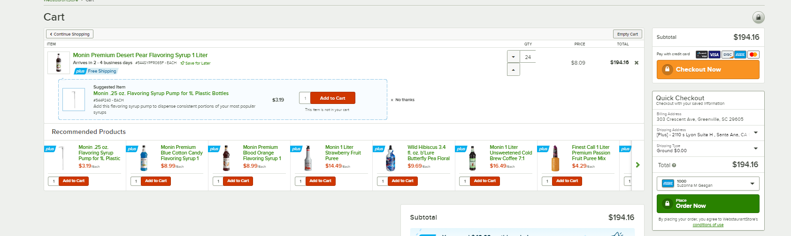Image resolution: width=791 pixels, height=236 pixels.
Task: Click plus badge on Strawberry Puree item
Action: click(x=296, y=149)
